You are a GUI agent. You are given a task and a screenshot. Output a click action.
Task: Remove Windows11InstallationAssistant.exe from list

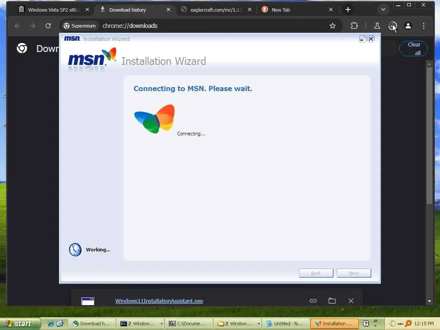pos(351,301)
